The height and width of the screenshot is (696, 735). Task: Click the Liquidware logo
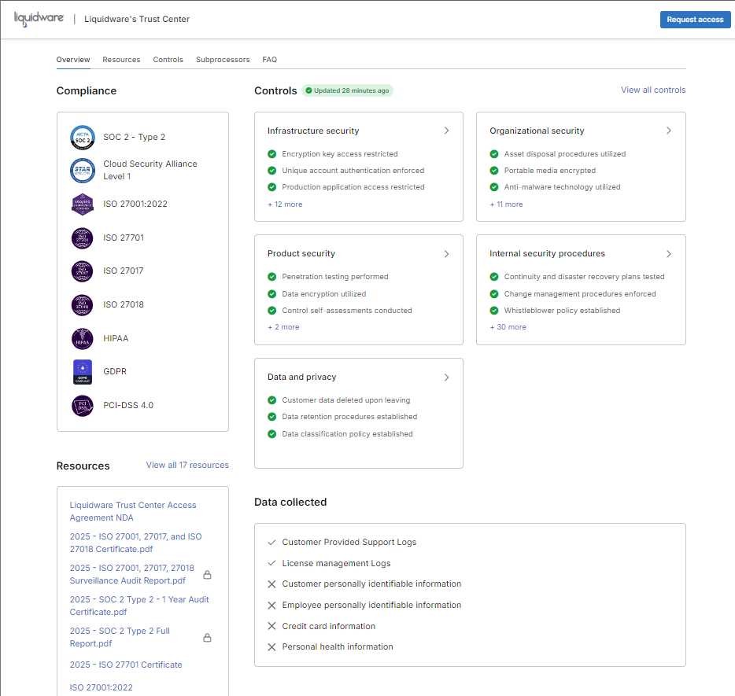coord(39,19)
